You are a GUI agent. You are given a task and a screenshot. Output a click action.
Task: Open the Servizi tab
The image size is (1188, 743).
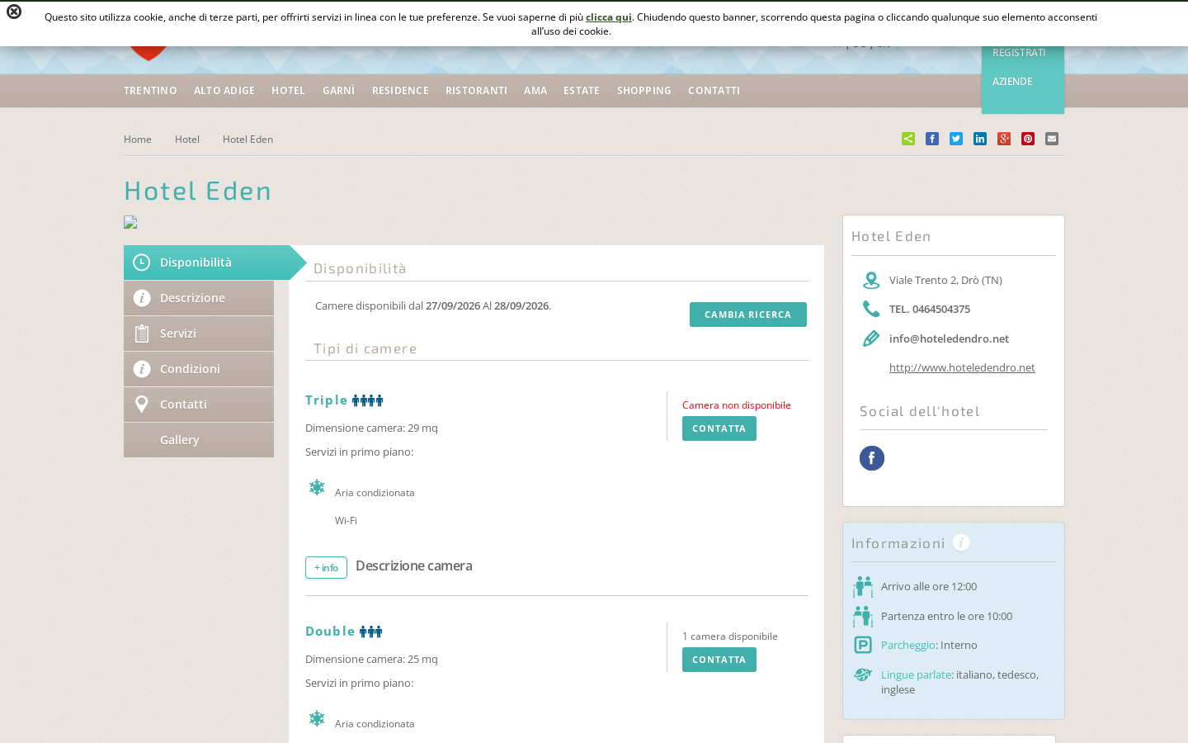[x=199, y=334]
